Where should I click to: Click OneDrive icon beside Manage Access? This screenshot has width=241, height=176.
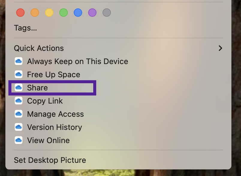point(19,114)
